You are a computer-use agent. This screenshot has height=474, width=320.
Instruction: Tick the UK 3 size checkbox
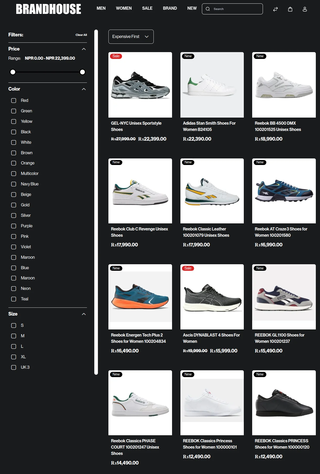pyautogui.click(x=14, y=367)
